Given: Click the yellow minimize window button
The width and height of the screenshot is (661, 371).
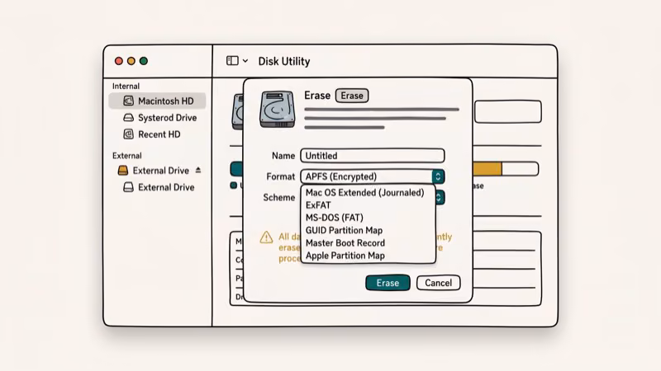Looking at the screenshot, I should (x=131, y=61).
